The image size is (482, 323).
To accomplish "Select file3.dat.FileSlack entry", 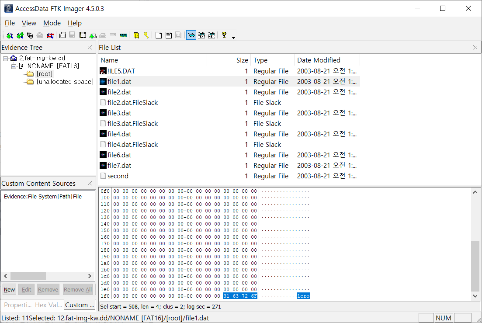I will coord(132,124).
